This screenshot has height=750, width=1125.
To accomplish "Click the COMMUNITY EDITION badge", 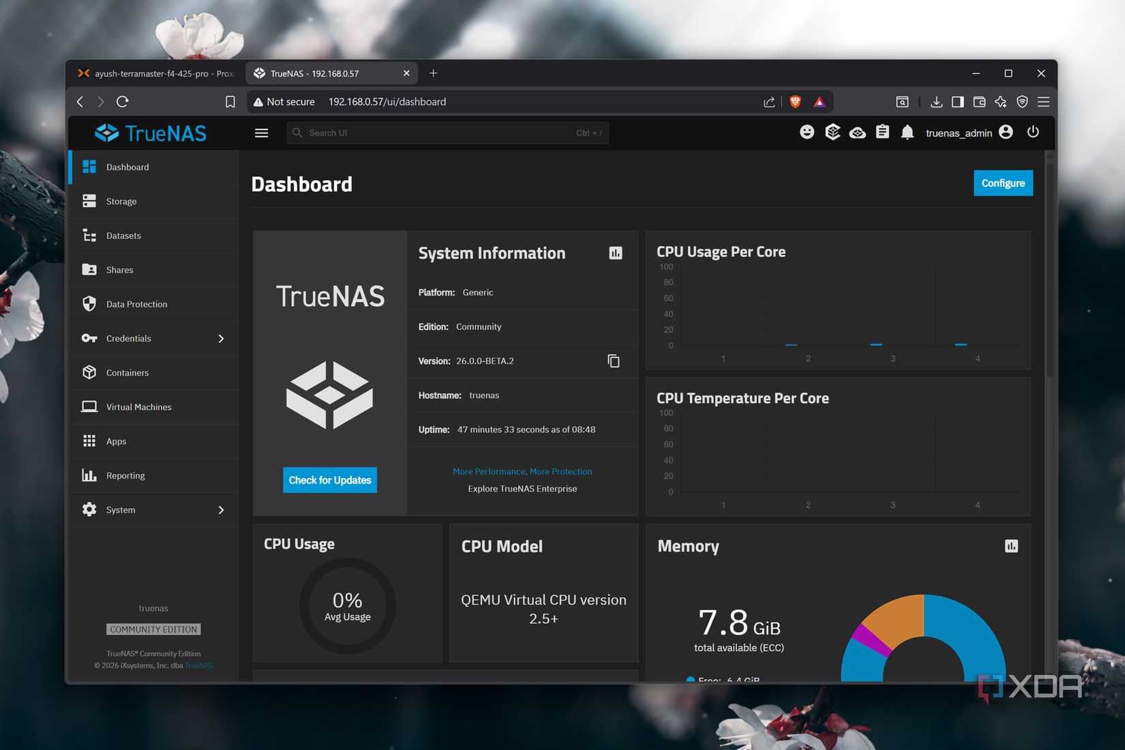I will (153, 629).
